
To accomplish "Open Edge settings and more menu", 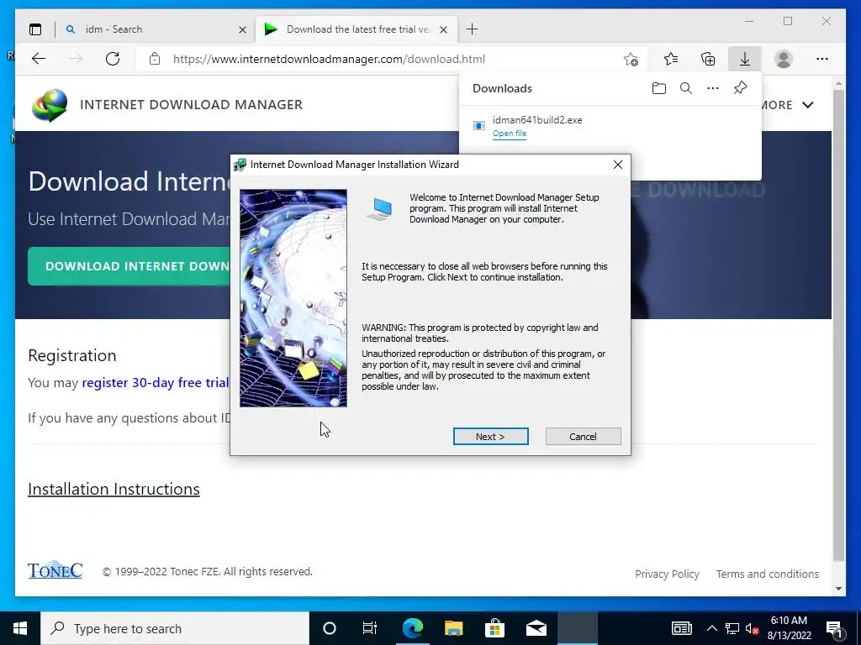I will tap(822, 59).
